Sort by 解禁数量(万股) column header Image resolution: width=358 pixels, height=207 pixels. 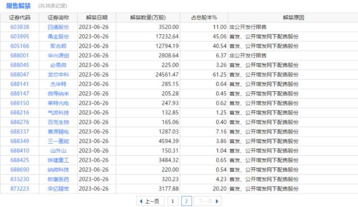(147, 17)
